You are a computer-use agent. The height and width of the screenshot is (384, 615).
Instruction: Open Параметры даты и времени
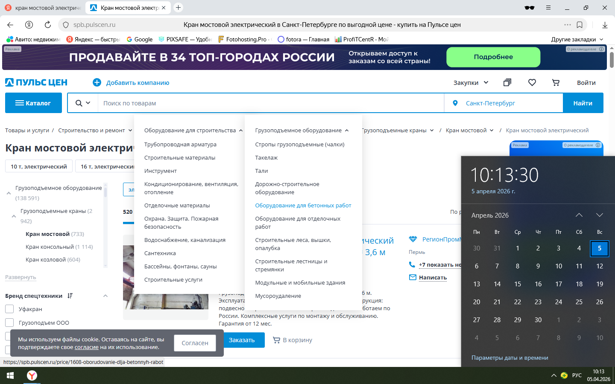coord(510,358)
